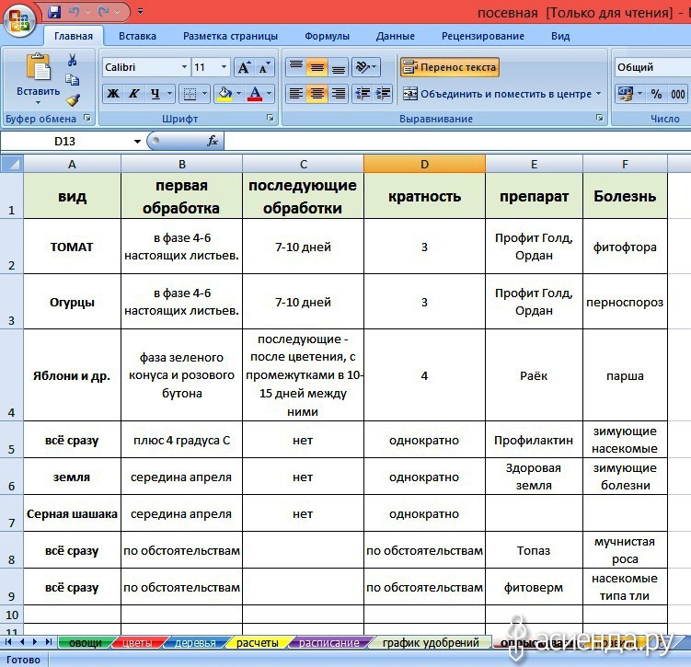Click the Format Painter brush icon

point(73,99)
